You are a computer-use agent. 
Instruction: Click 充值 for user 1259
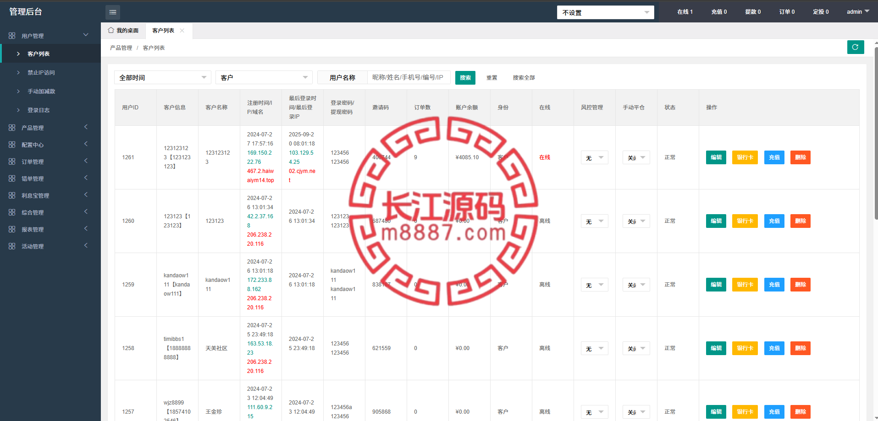pyautogui.click(x=774, y=285)
